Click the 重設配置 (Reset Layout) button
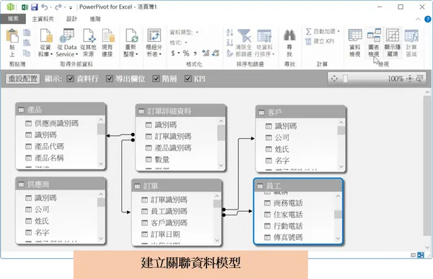This screenshot has width=433, height=279. 23,79
